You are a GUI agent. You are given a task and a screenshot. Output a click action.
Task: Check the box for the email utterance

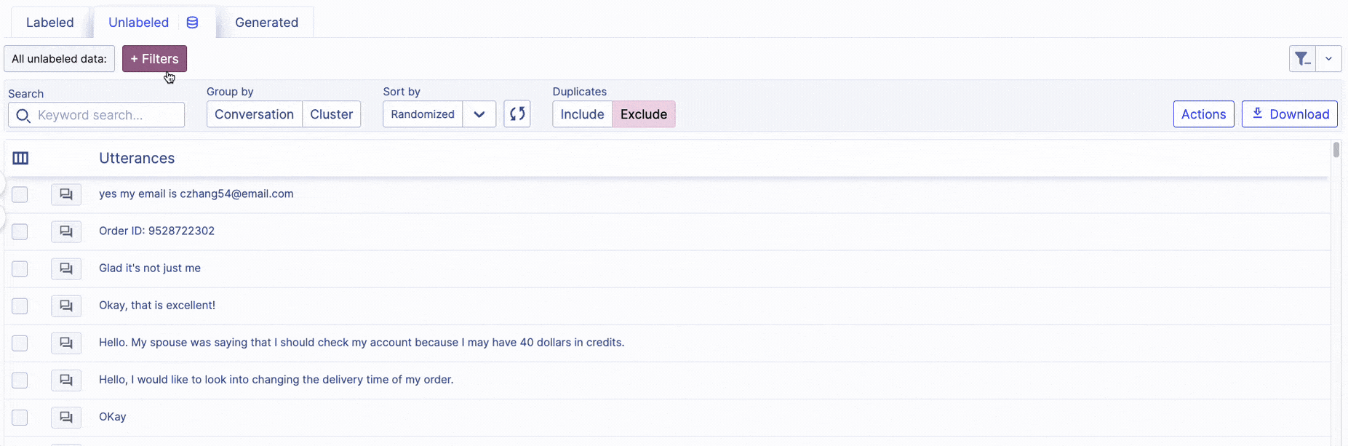pos(20,194)
